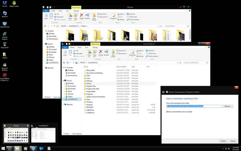Expand Network node in Local Disk navigation pane
This screenshot has width=241, height=151.
[x=63, y=105]
